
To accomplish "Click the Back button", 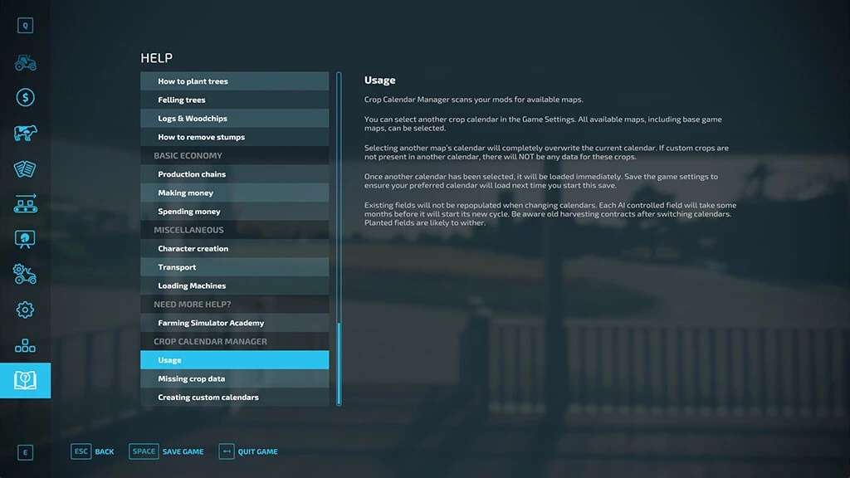I will click(x=93, y=451).
